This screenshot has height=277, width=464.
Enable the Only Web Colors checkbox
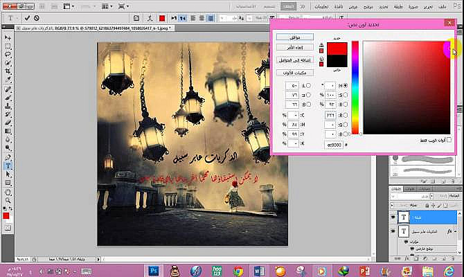click(449, 140)
